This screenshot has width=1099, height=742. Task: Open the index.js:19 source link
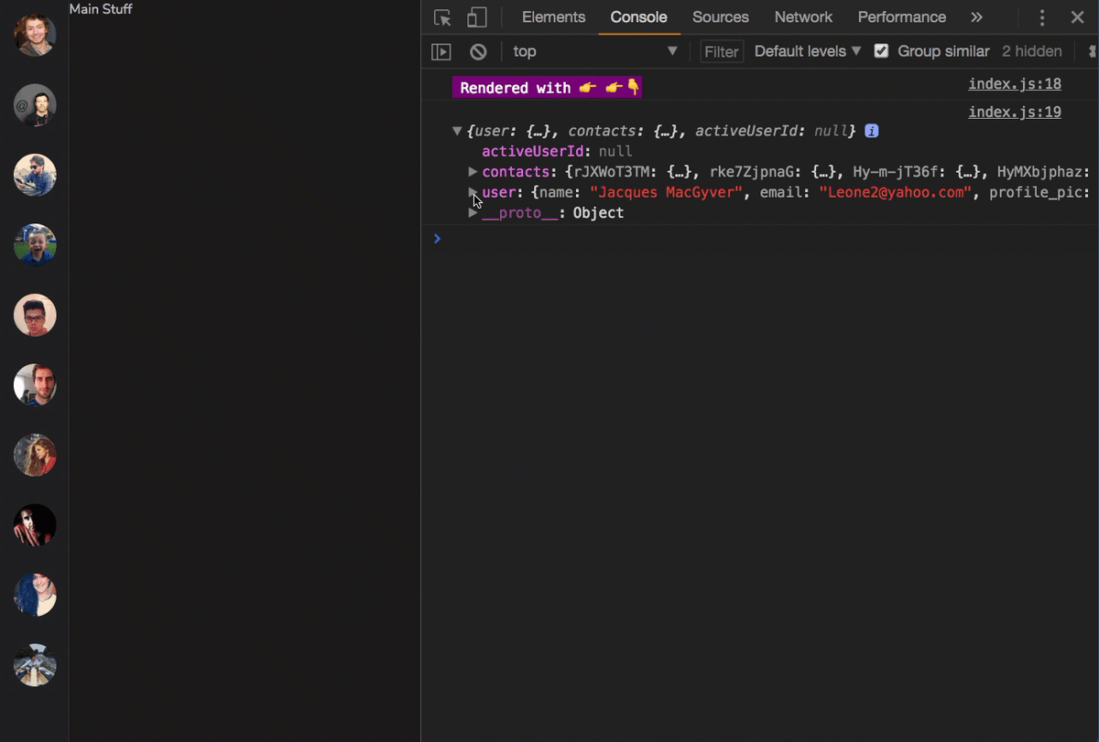tap(1015, 112)
